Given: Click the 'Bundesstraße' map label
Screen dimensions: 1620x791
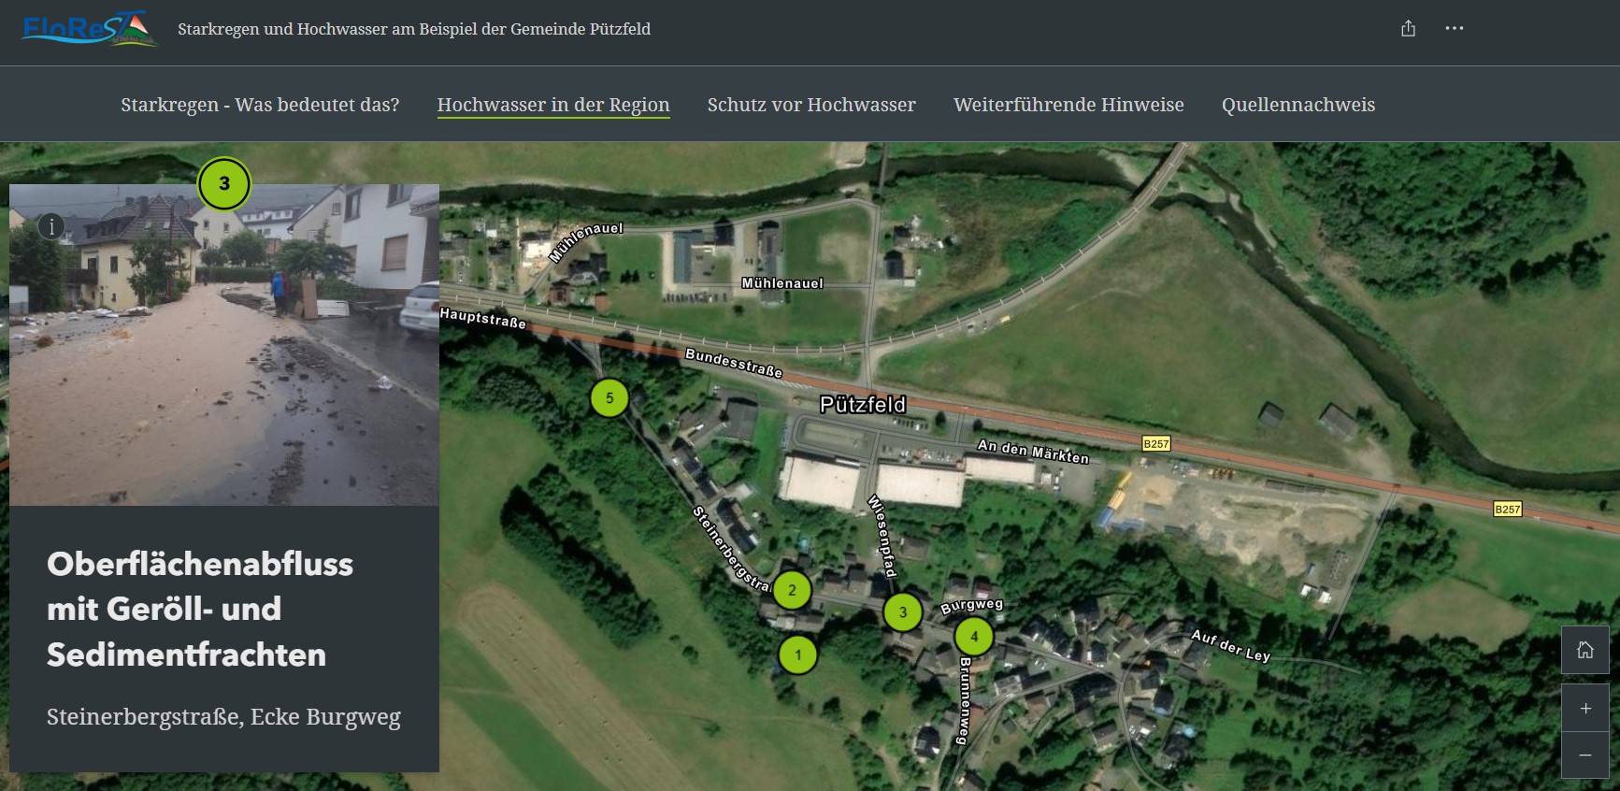Looking at the screenshot, I should [x=734, y=362].
